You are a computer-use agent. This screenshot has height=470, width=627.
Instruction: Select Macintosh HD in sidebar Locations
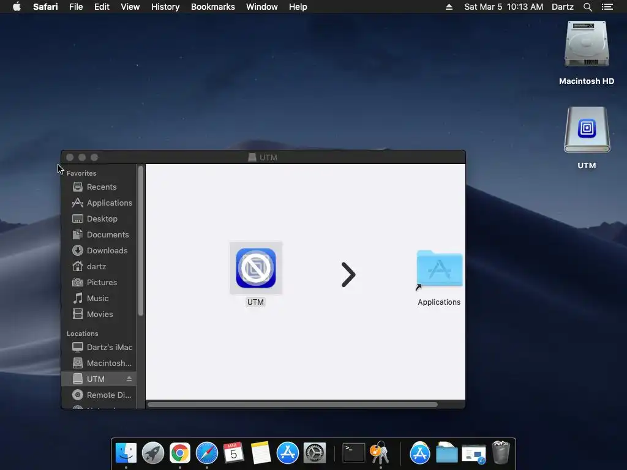pyautogui.click(x=99, y=363)
